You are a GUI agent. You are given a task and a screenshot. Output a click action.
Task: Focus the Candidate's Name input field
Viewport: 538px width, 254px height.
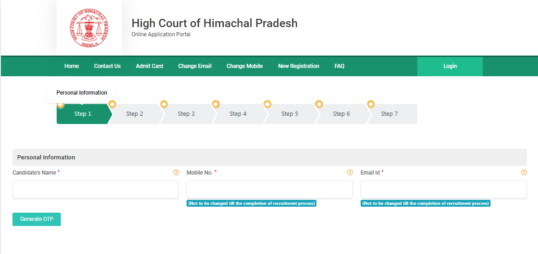click(x=95, y=189)
